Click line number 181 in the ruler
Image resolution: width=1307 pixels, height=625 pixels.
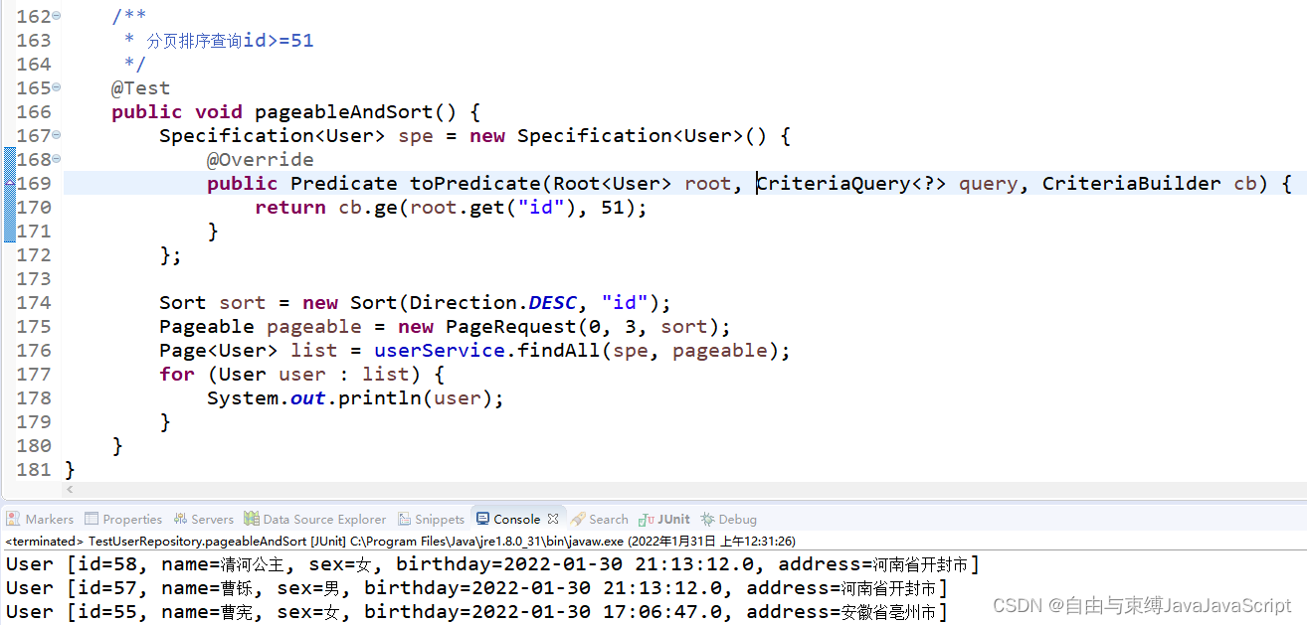(34, 470)
